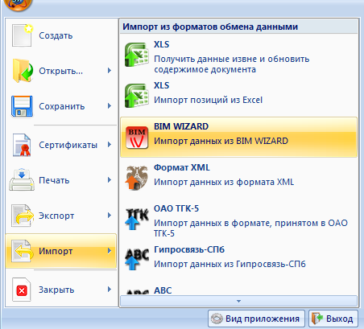The height and width of the screenshot is (329, 364).
Task: Click the blank page Создать icon
Action: (x=23, y=35)
